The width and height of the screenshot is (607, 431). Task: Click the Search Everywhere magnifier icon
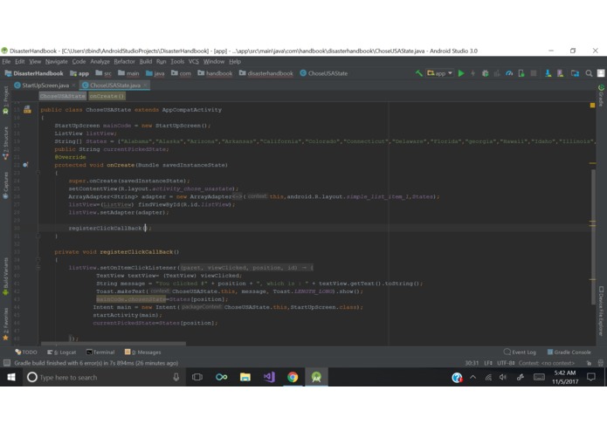pos(589,73)
